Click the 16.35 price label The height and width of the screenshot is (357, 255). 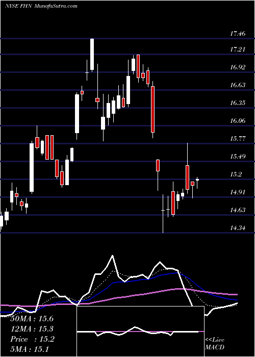pyautogui.click(x=238, y=103)
